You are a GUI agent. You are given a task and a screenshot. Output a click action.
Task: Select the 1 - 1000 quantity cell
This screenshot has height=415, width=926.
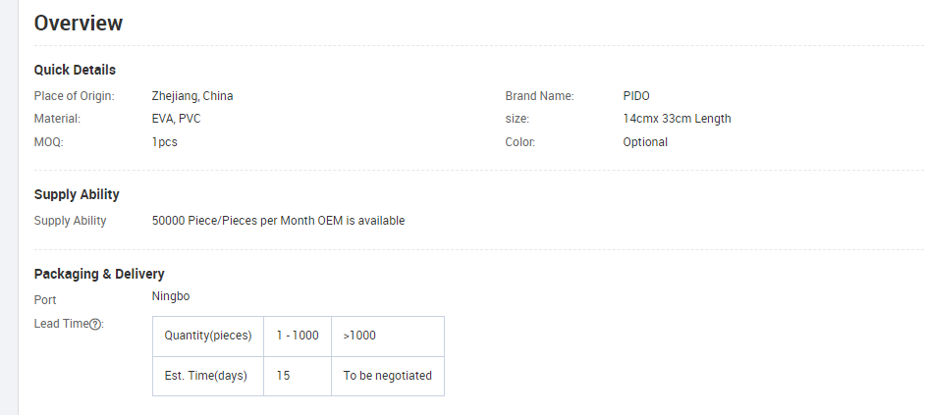(x=298, y=336)
